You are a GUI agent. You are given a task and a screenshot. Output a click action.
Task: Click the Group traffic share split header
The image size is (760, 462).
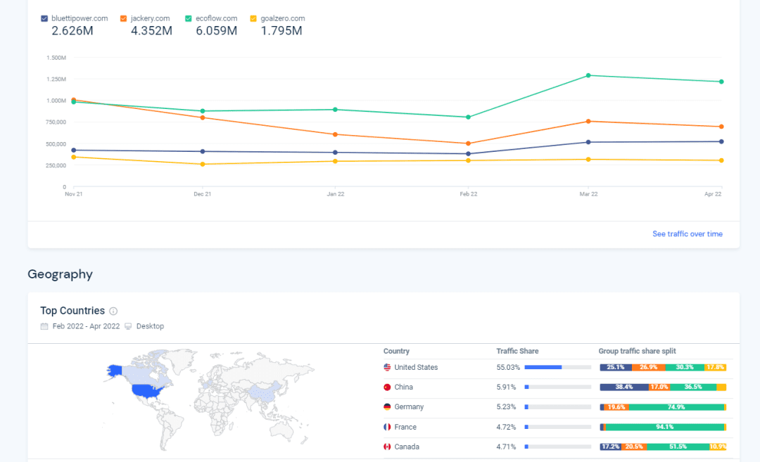point(637,351)
